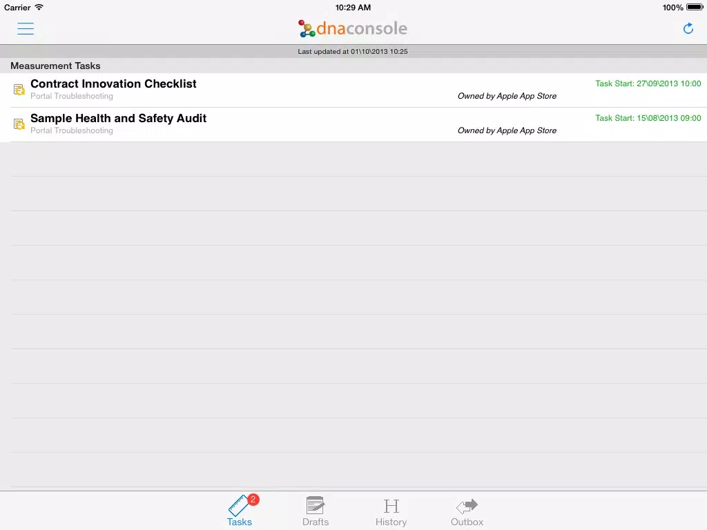Switch to the Drafts tab

coord(316,511)
